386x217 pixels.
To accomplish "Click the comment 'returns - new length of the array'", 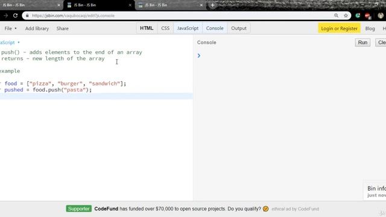I will tap(52, 58).
